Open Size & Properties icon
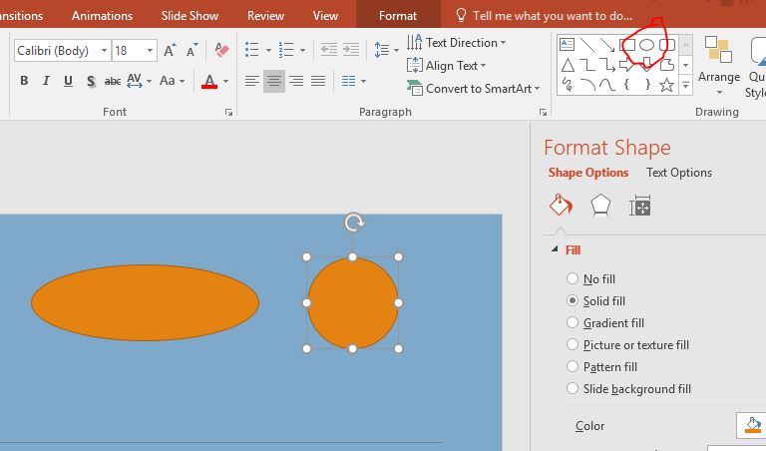Viewport: 766px width, 451px height. click(640, 206)
